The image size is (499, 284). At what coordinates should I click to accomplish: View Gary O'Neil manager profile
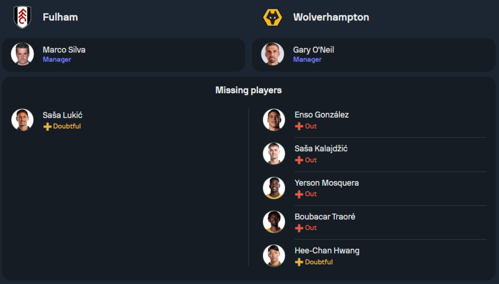(313, 50)
